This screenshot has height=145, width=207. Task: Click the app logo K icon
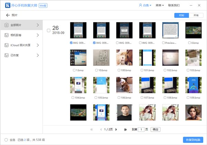[8, 6]
